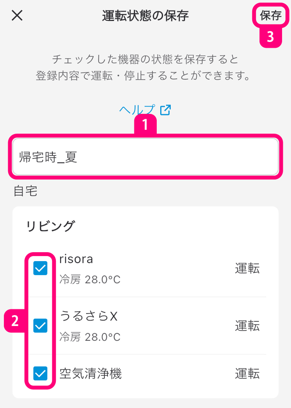Open the ヘルプ link
Viewport: 291px width, 408px height.
tap(137, 110)
